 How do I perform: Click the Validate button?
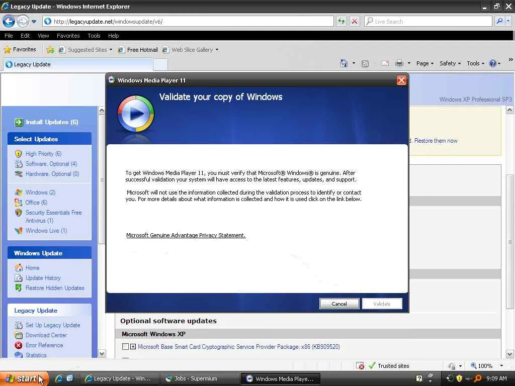382,304
